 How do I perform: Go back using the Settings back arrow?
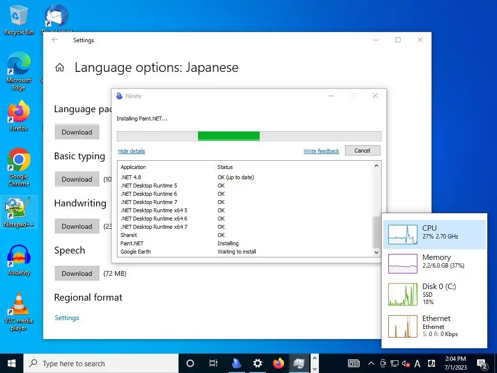pyautogui.click(x=55, y=40)
